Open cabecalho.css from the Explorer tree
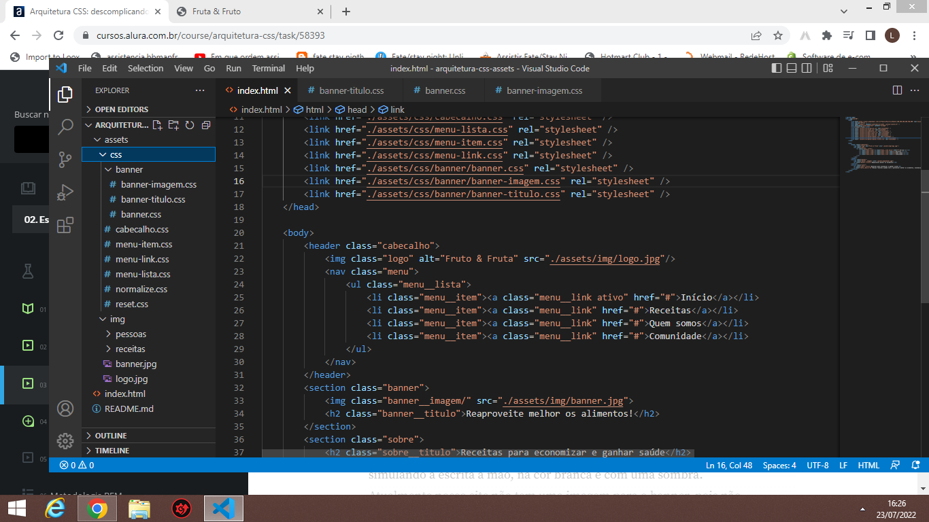This screenshot has height=522, width=929. (x=148, y=229)
